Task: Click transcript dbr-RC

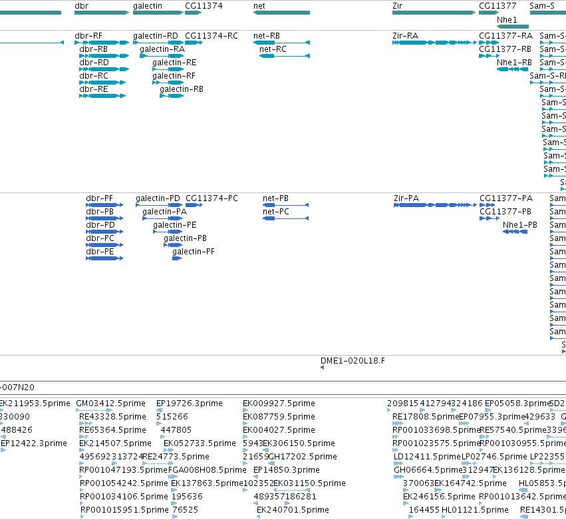Action: point(94,76)
